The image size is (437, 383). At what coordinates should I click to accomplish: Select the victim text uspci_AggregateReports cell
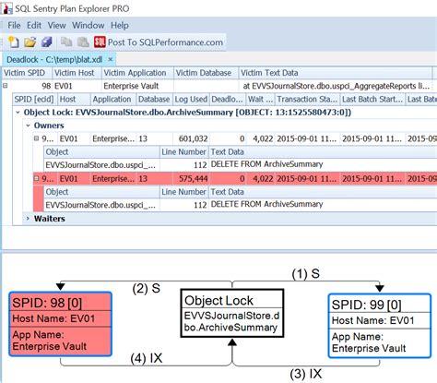pos(336,86)
